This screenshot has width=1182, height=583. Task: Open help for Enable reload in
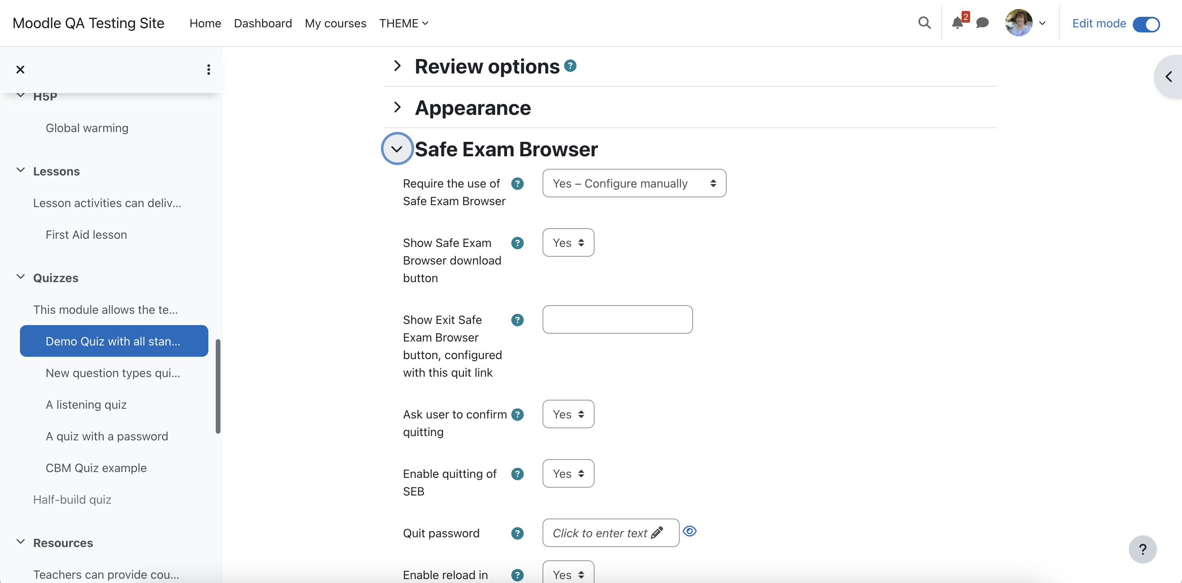(517, 575)
